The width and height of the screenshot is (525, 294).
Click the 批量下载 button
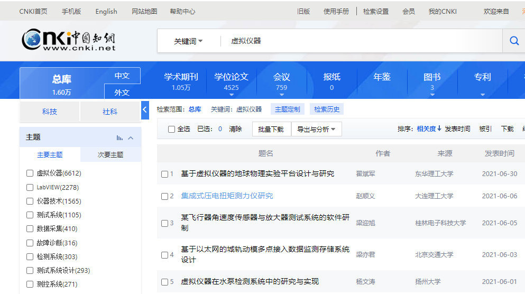271,129
